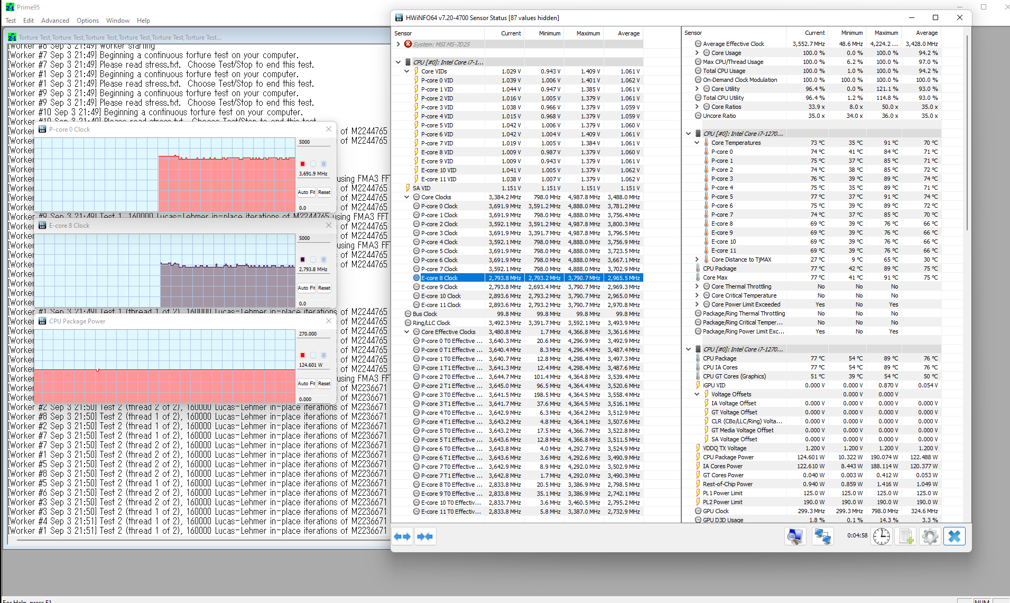Click the 270.000 maximum field in CPU Package Power graph

pos(314,334)
